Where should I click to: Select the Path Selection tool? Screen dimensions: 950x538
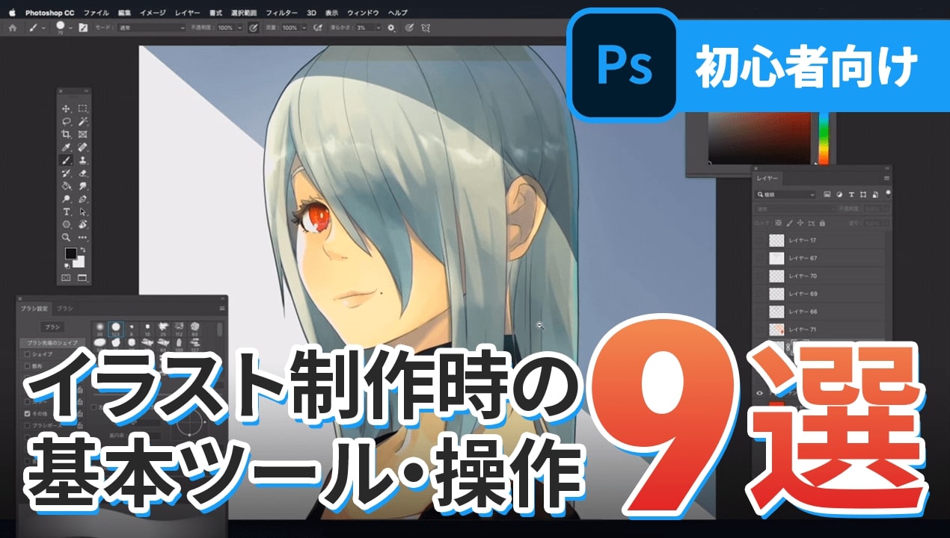(82, 211)
